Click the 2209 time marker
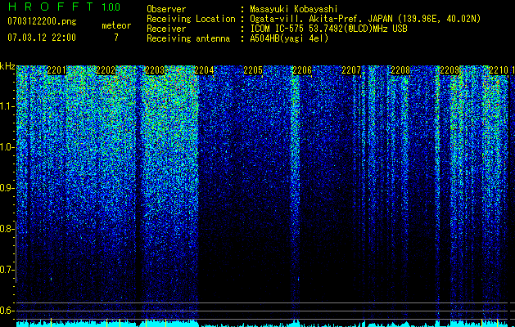Screen dimensions: 515x327 click(449, 70)
